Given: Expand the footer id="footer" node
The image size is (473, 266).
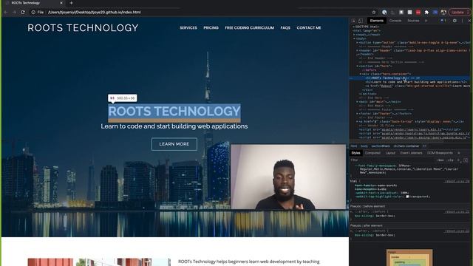Looking at the screenshot, I should click(358, 113).
